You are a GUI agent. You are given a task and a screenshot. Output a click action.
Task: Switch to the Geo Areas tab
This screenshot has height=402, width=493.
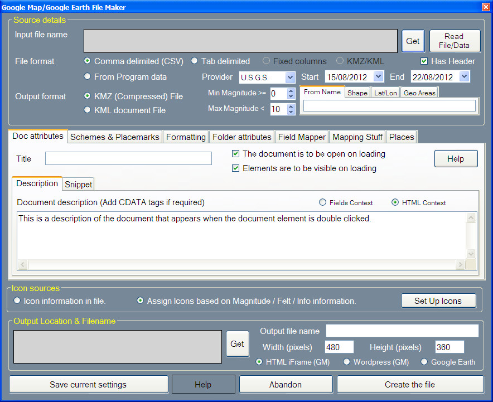click(x=419, y=93)
